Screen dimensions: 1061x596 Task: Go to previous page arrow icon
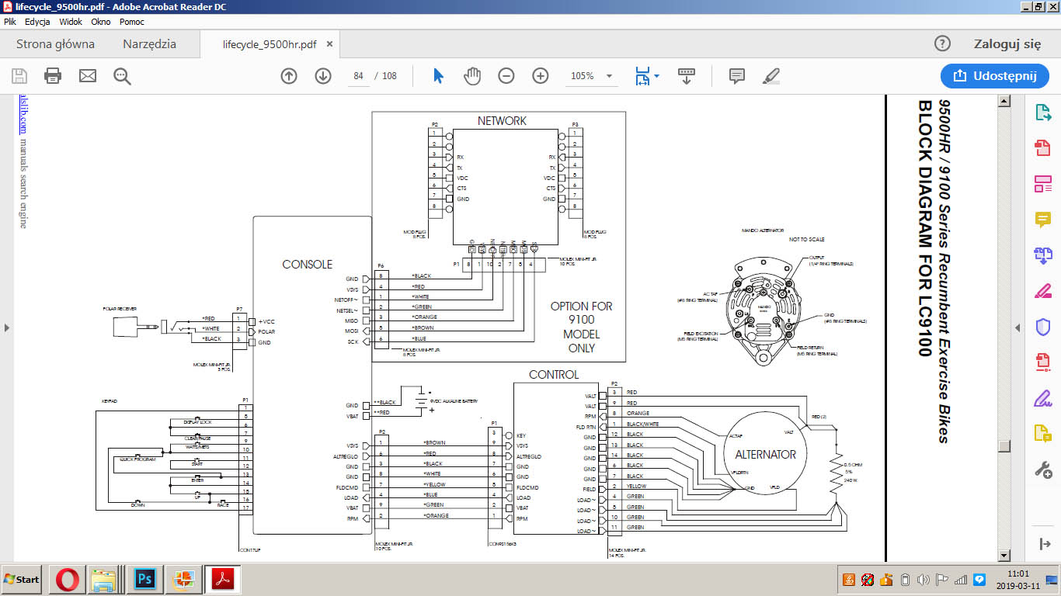coord(289,76)
